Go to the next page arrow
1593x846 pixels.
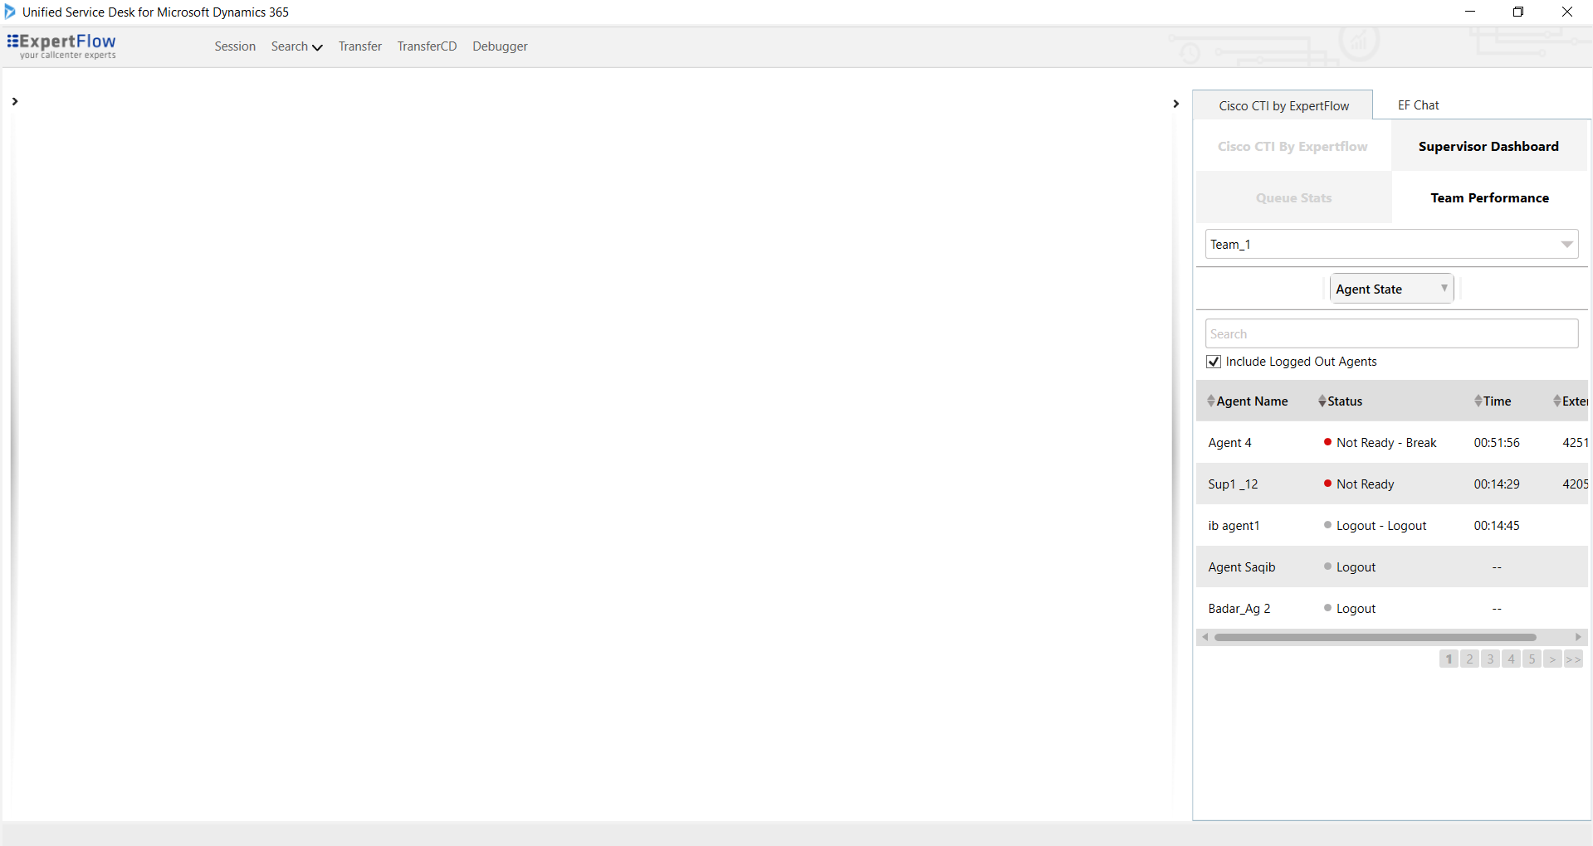[1551, 659]
